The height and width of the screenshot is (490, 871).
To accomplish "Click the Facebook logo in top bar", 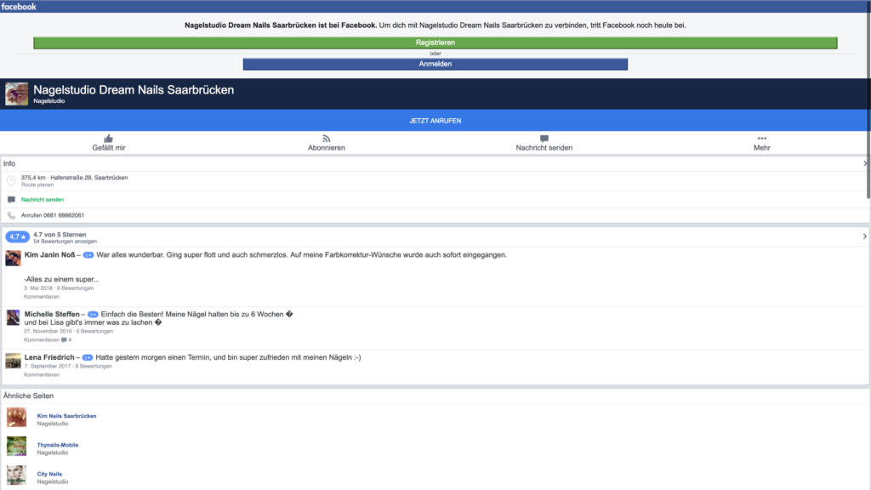I will 19,6.
